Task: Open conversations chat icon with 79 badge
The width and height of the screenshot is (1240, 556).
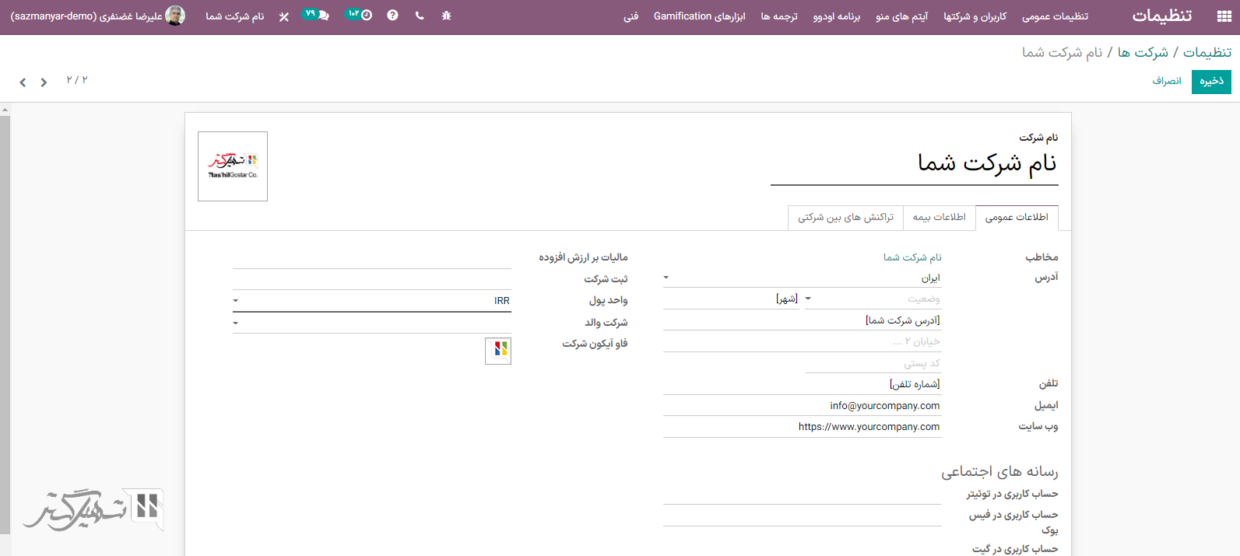Action: coord(316,15)
